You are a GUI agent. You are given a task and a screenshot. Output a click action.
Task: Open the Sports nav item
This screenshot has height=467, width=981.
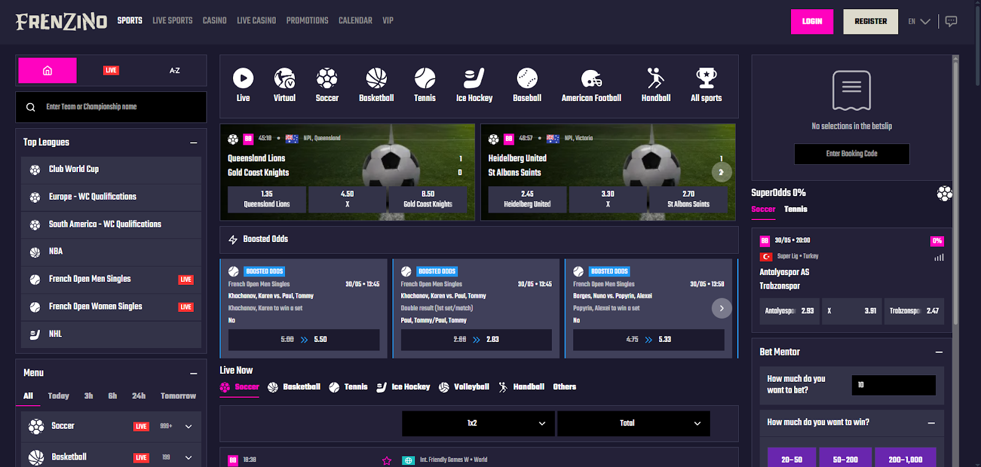pyautogui.click(x=130, y=21)
